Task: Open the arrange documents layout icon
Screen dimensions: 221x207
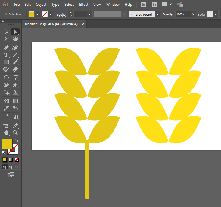Action: click(x=164, y=4)
